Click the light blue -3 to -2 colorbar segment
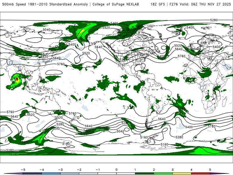Screen dimensions: 233x175 [x=70, y=174]
